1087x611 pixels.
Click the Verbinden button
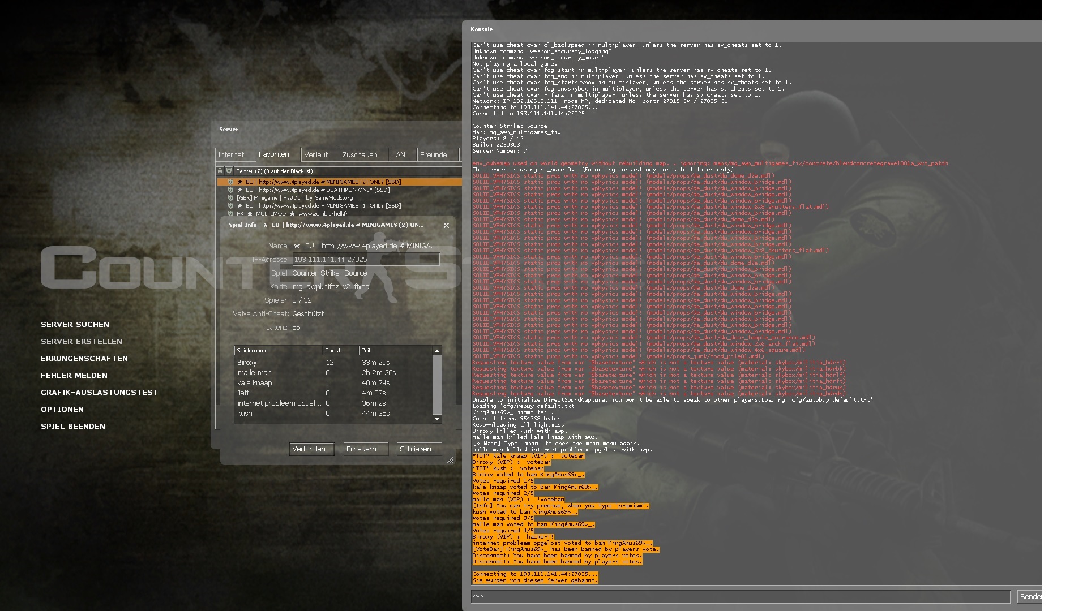click(x=312, y=449)
